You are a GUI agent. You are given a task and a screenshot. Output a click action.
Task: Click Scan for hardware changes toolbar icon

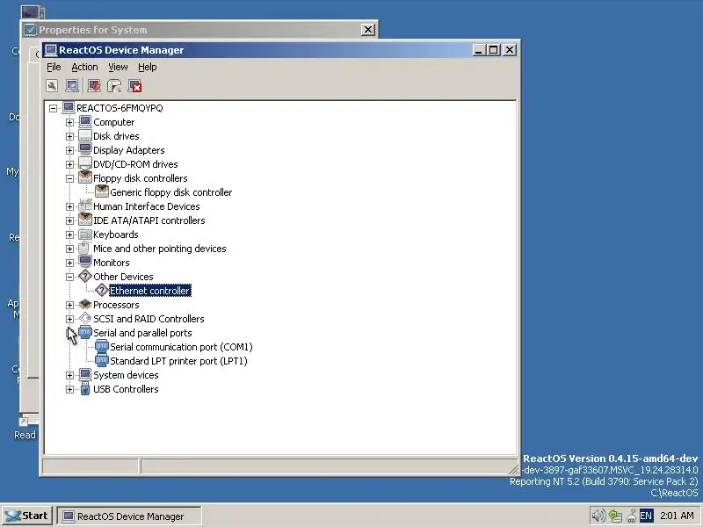(x=72, y=85)
